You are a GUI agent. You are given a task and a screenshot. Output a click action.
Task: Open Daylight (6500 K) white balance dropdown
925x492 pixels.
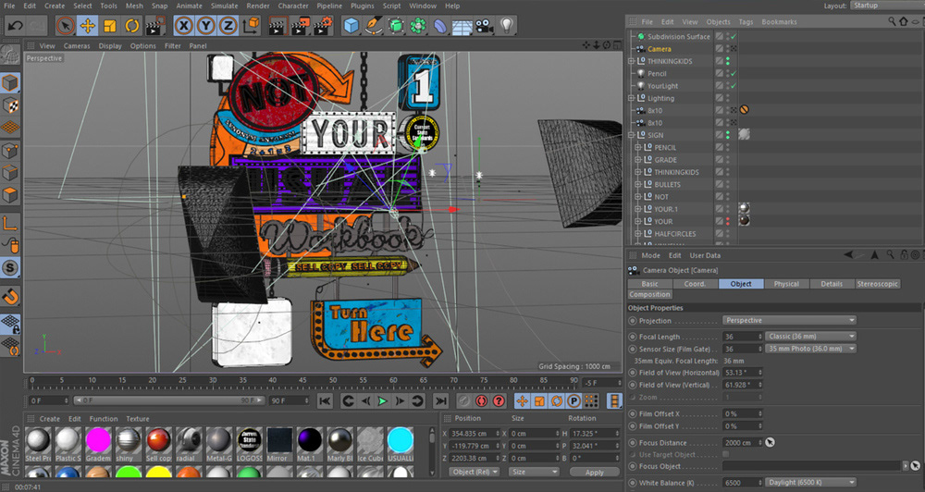(810, 483)
